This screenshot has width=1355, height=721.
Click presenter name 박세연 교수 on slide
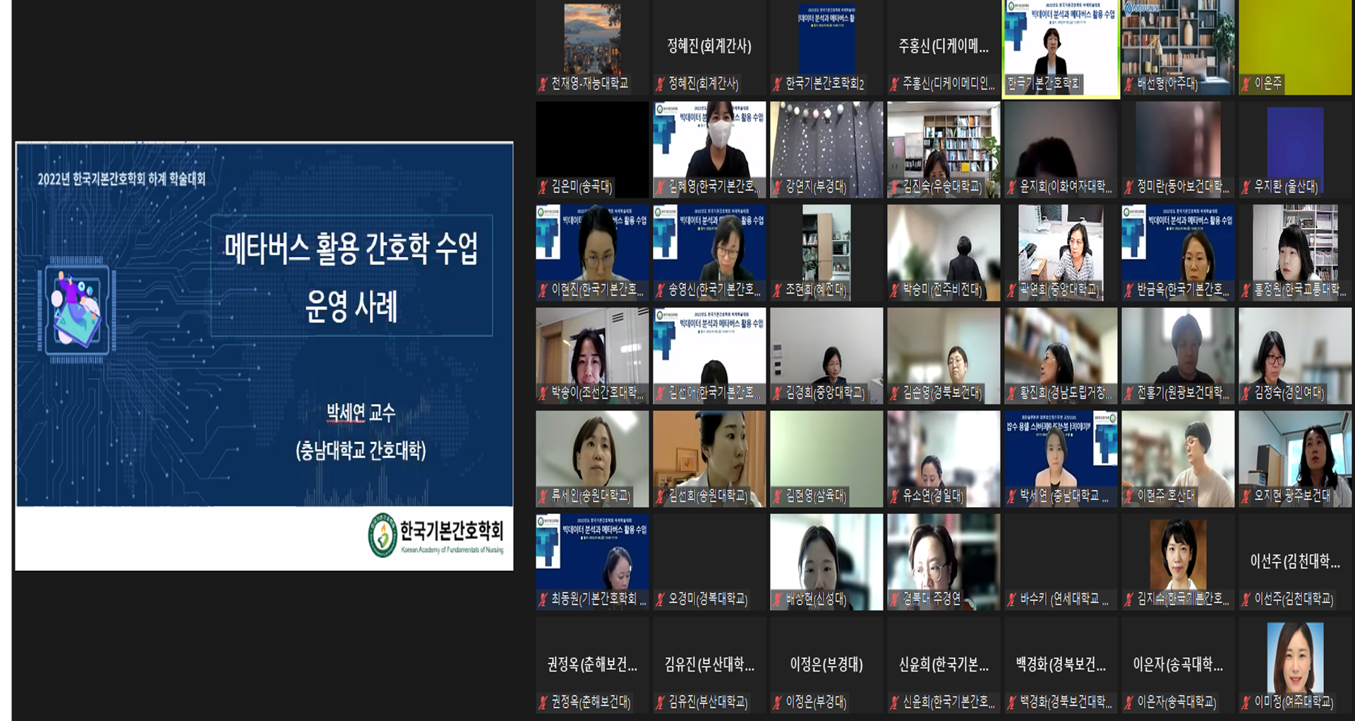pyautogui.click(x=361, y=413)
